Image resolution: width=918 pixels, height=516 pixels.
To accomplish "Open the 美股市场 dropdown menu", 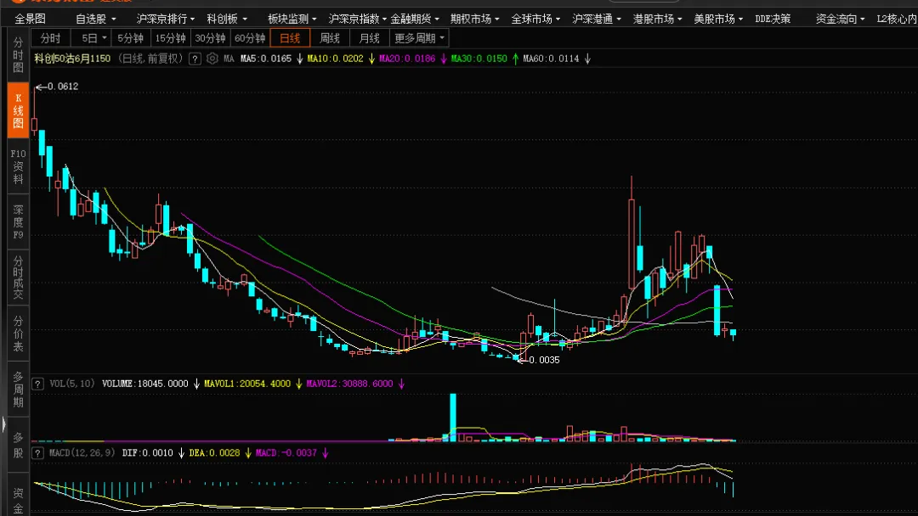I will (x=718, y=20).
